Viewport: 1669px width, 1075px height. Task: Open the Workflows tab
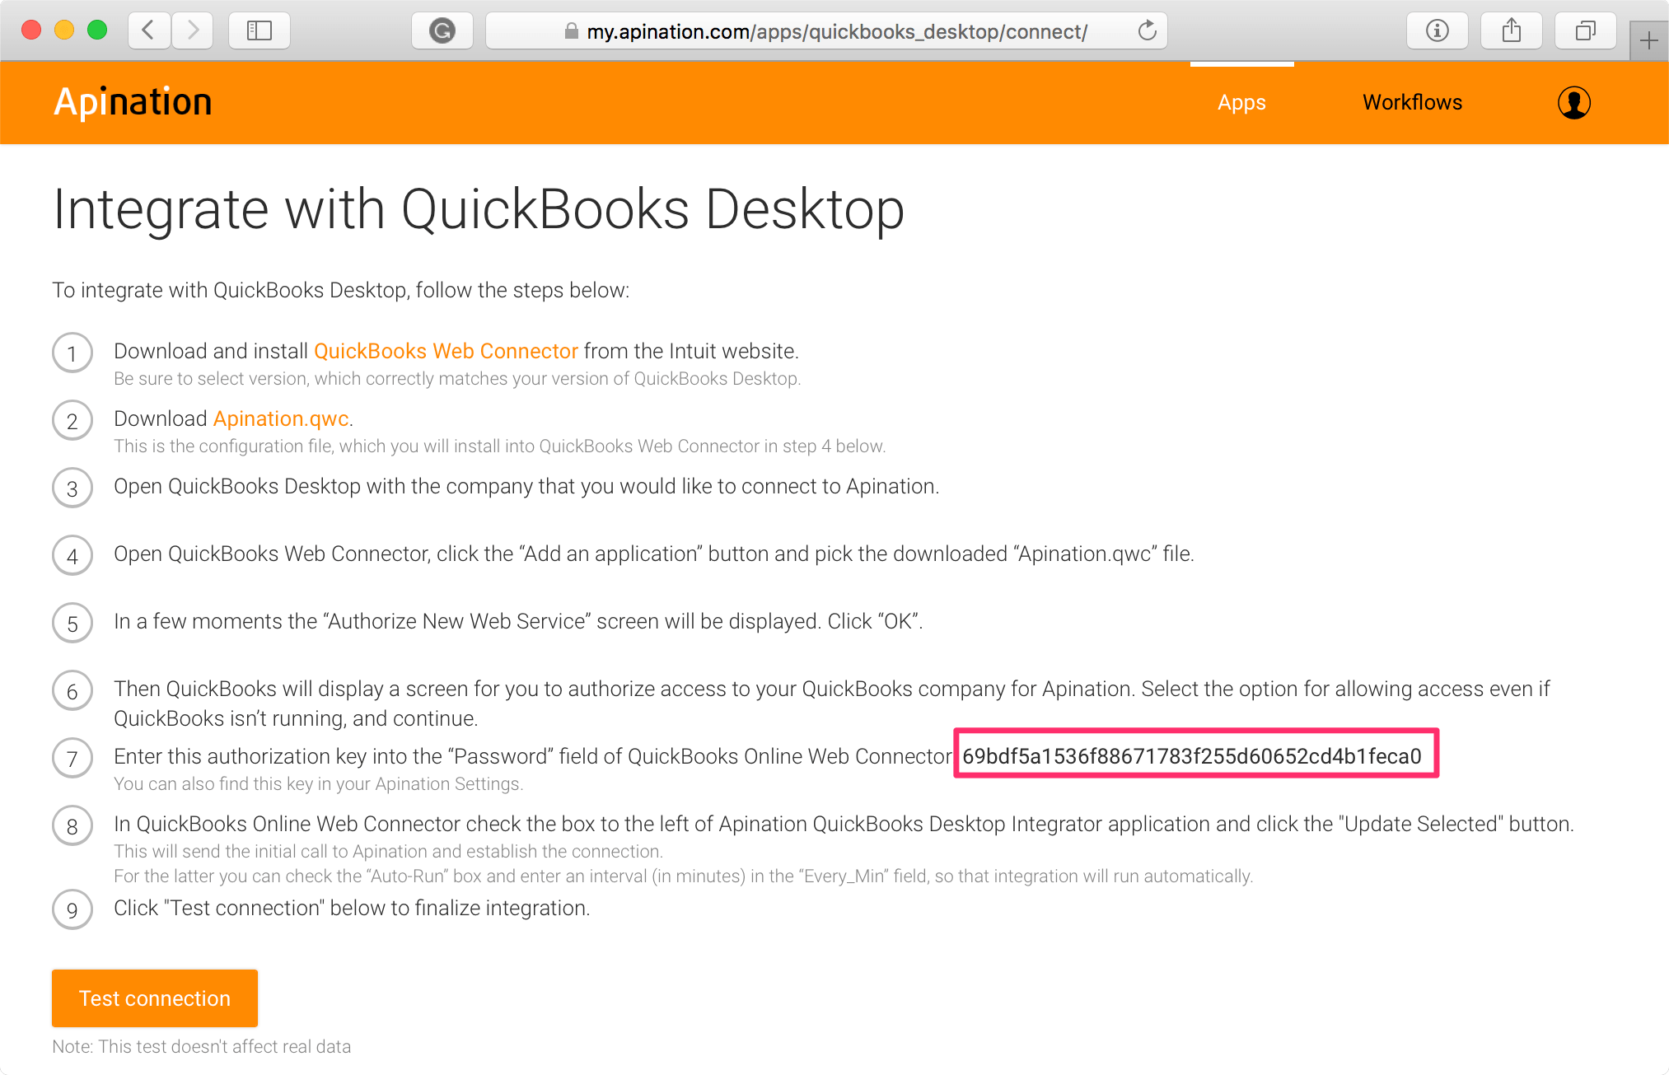[1412, 103]
